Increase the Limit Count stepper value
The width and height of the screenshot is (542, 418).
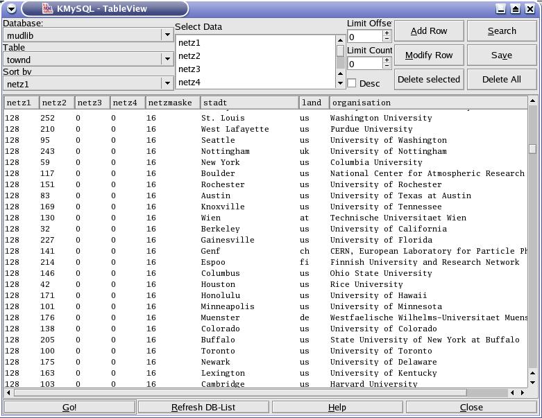(x=387, y=60)
